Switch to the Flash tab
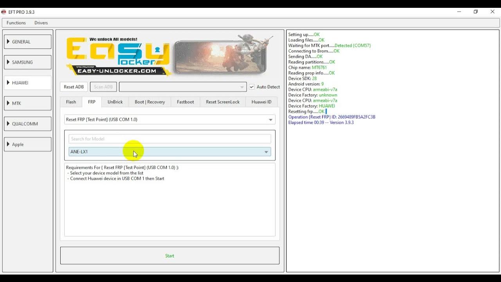The width and height of the screenshot is (501, 282). [71, 102]
